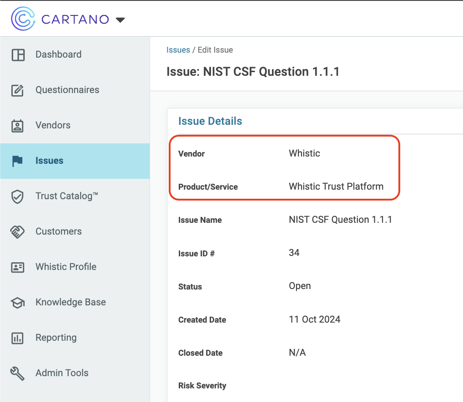Click the Product/Service field label
463x402 pixels.
point(208,187)
